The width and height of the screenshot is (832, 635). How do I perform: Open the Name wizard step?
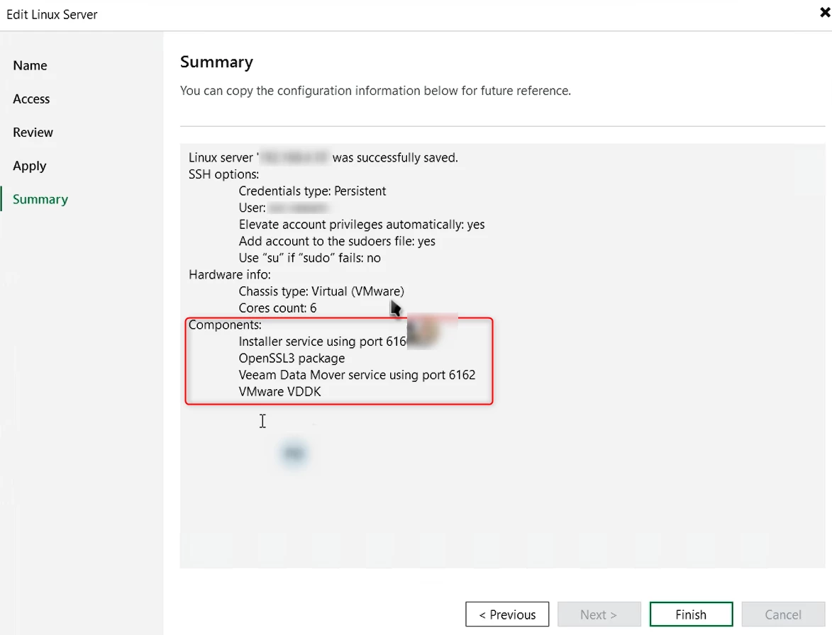coord(30,66)
